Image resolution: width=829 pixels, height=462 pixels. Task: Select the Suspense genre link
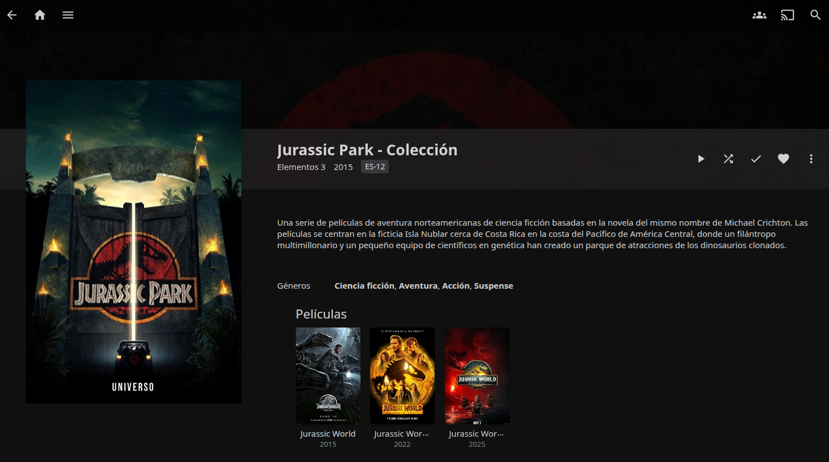tap(493, 286)
